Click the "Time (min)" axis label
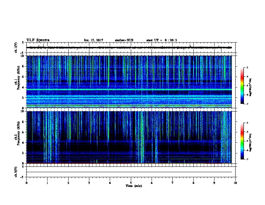 [x=134, y=186]
